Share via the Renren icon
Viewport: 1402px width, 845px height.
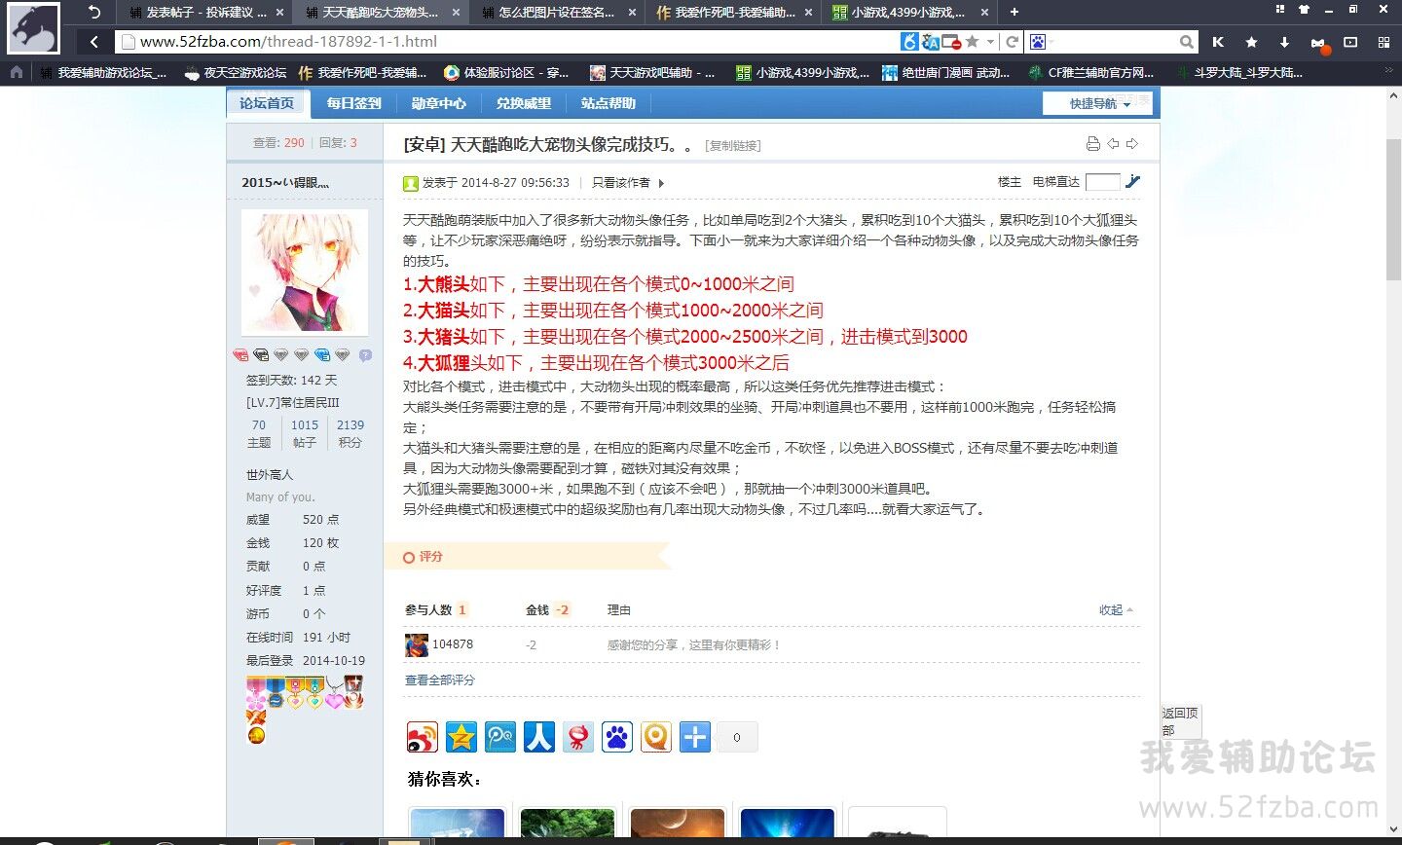[539, 737]
